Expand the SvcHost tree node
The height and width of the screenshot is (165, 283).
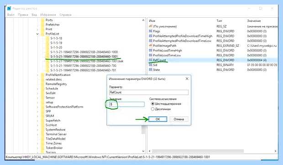click(x=37, y=125)
